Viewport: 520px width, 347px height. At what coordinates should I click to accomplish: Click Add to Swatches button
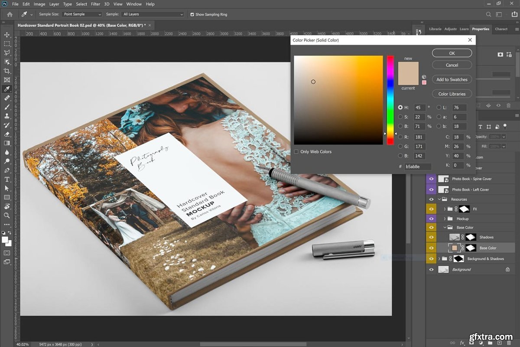point(452,79)
